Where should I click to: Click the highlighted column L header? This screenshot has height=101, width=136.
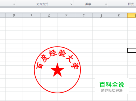[x=132, y=16]
